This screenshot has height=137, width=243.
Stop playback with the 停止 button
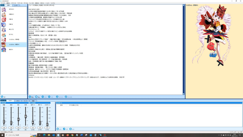(x=36, y=97)
